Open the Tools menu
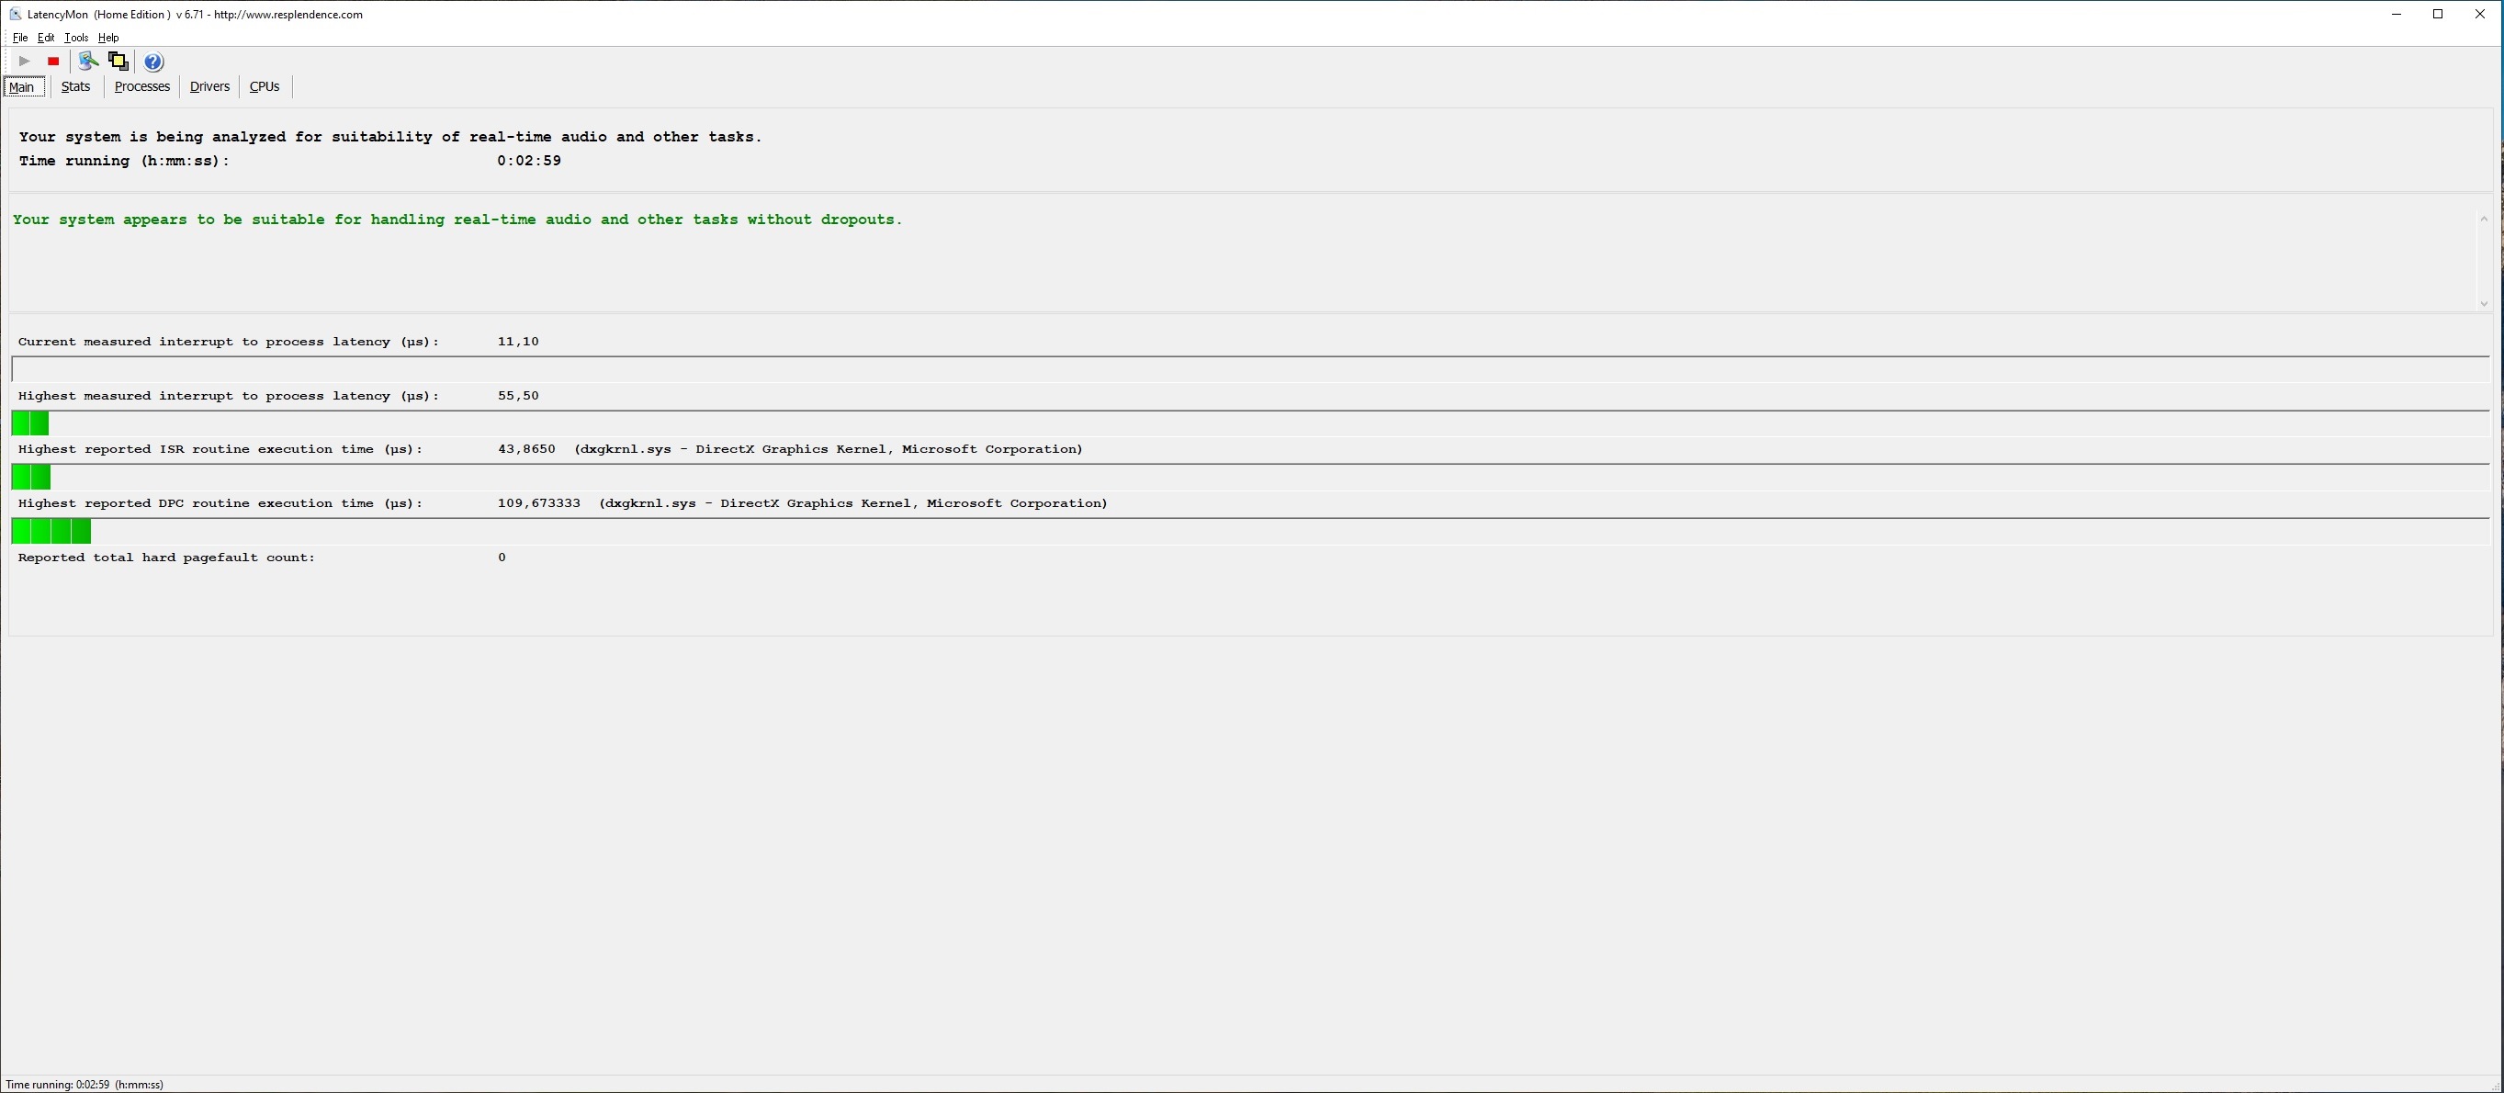The width and height of the screenshot is (2504, 1093). [76, 38]
